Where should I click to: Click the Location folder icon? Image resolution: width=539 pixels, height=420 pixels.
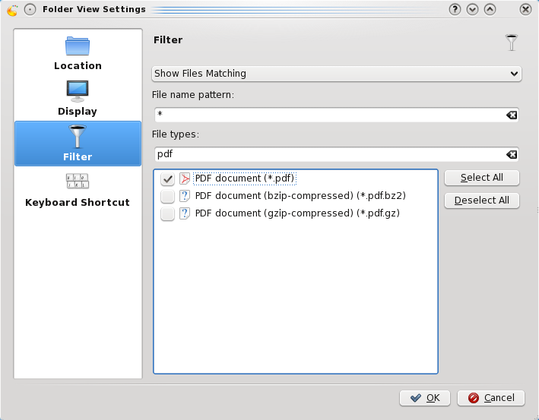click(78, 46)
